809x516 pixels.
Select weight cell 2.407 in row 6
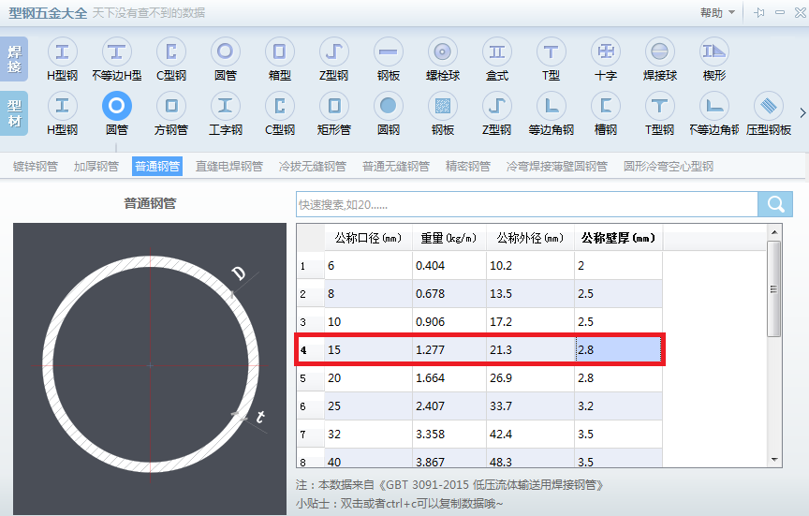point(449,406)
